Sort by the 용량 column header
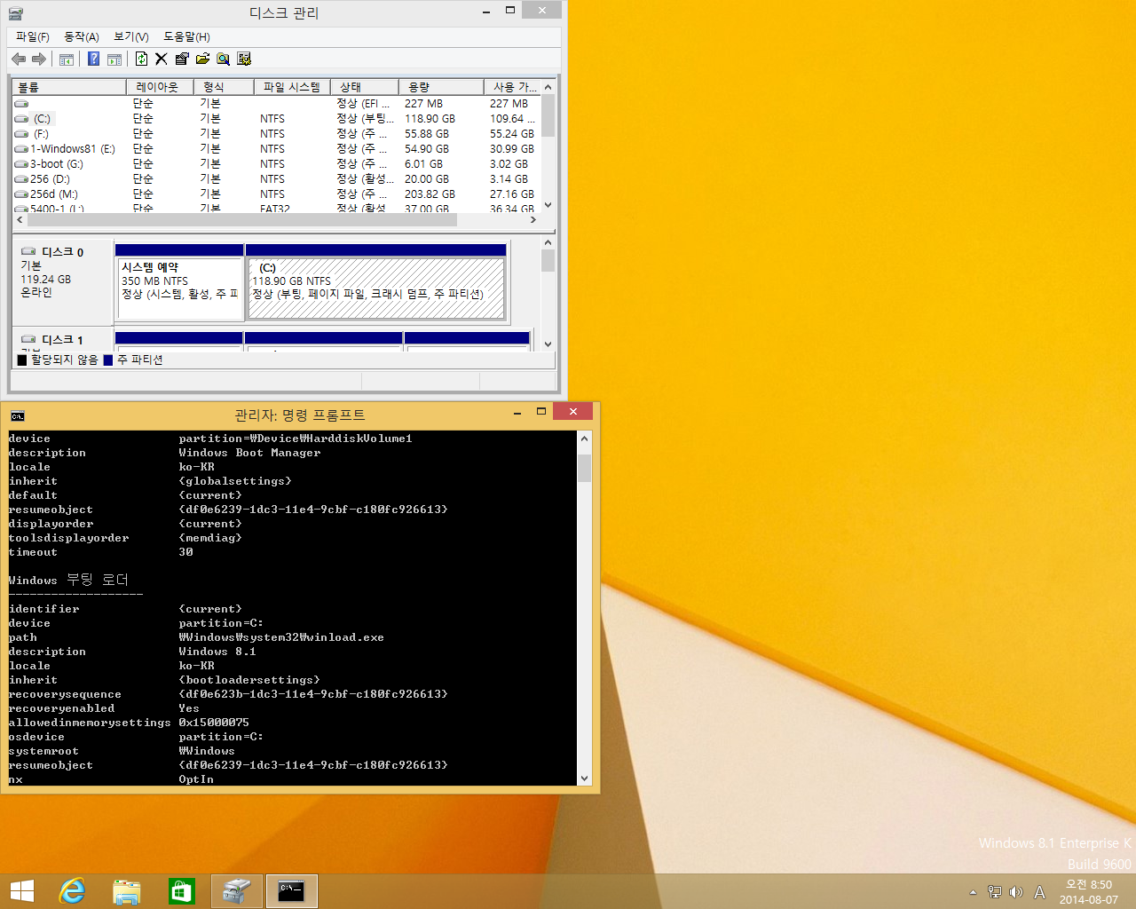 point(441,87)
